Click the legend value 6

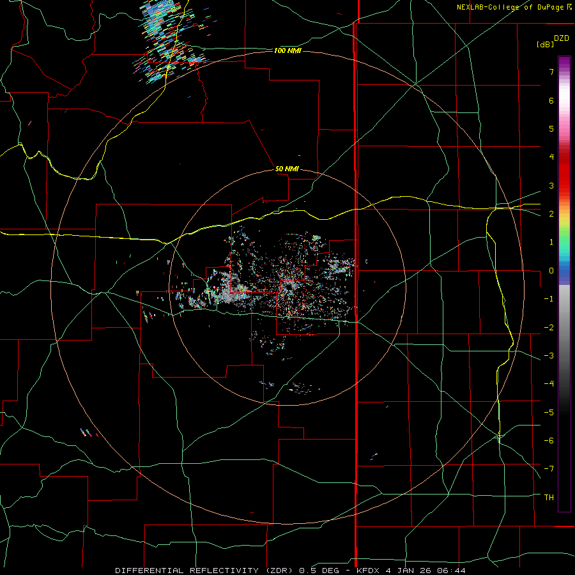coord(551,100)
